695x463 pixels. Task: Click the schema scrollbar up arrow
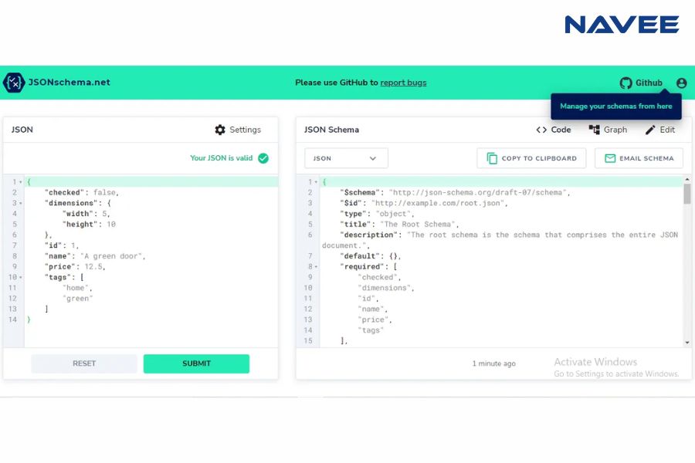tap(687, 180)
